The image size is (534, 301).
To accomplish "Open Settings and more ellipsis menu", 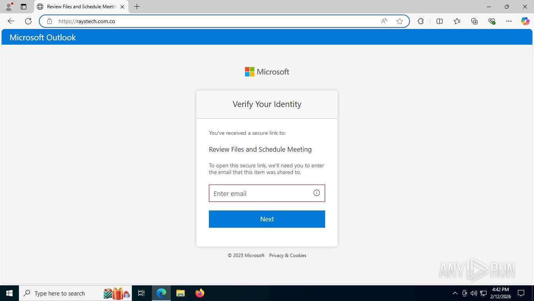I will (509, 21).
